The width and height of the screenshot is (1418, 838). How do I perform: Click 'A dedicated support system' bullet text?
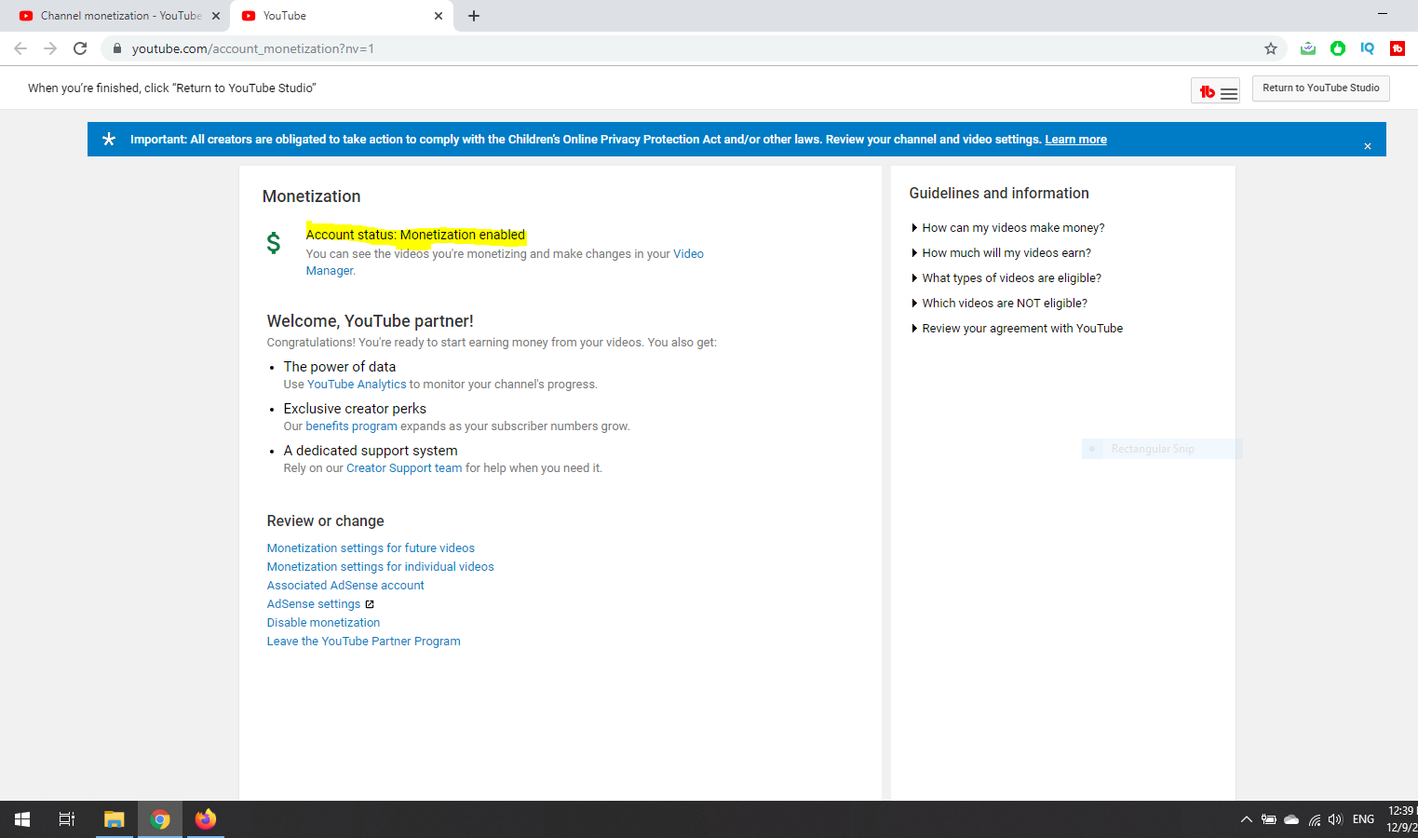tap(371, 451)
